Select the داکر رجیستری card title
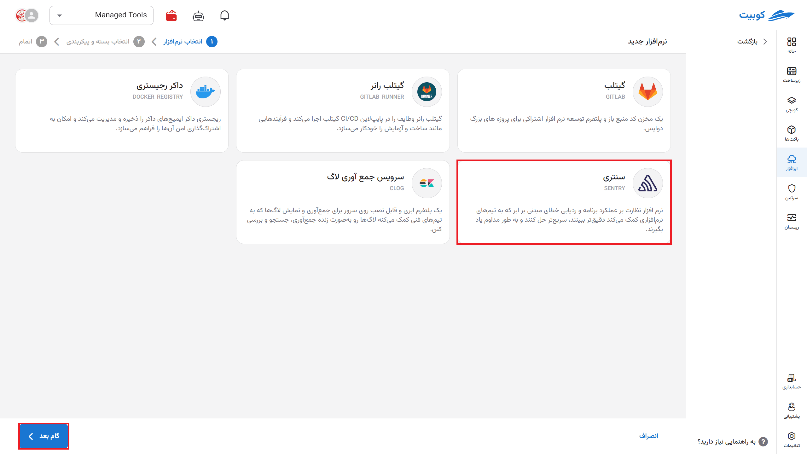 tap(160, 85)
